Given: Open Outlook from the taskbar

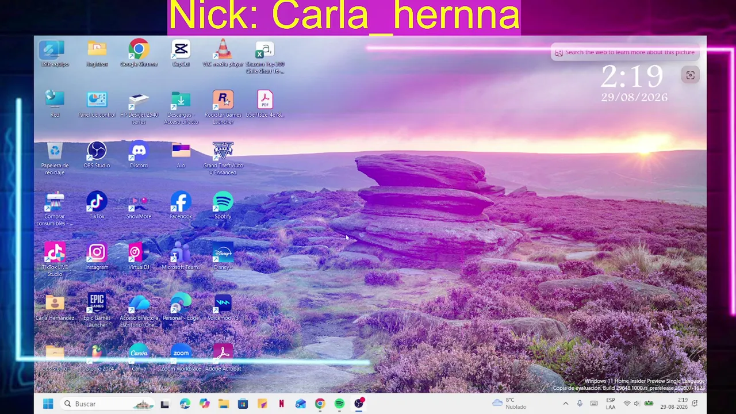Looking at the screenshot, I should click(301, 404).
